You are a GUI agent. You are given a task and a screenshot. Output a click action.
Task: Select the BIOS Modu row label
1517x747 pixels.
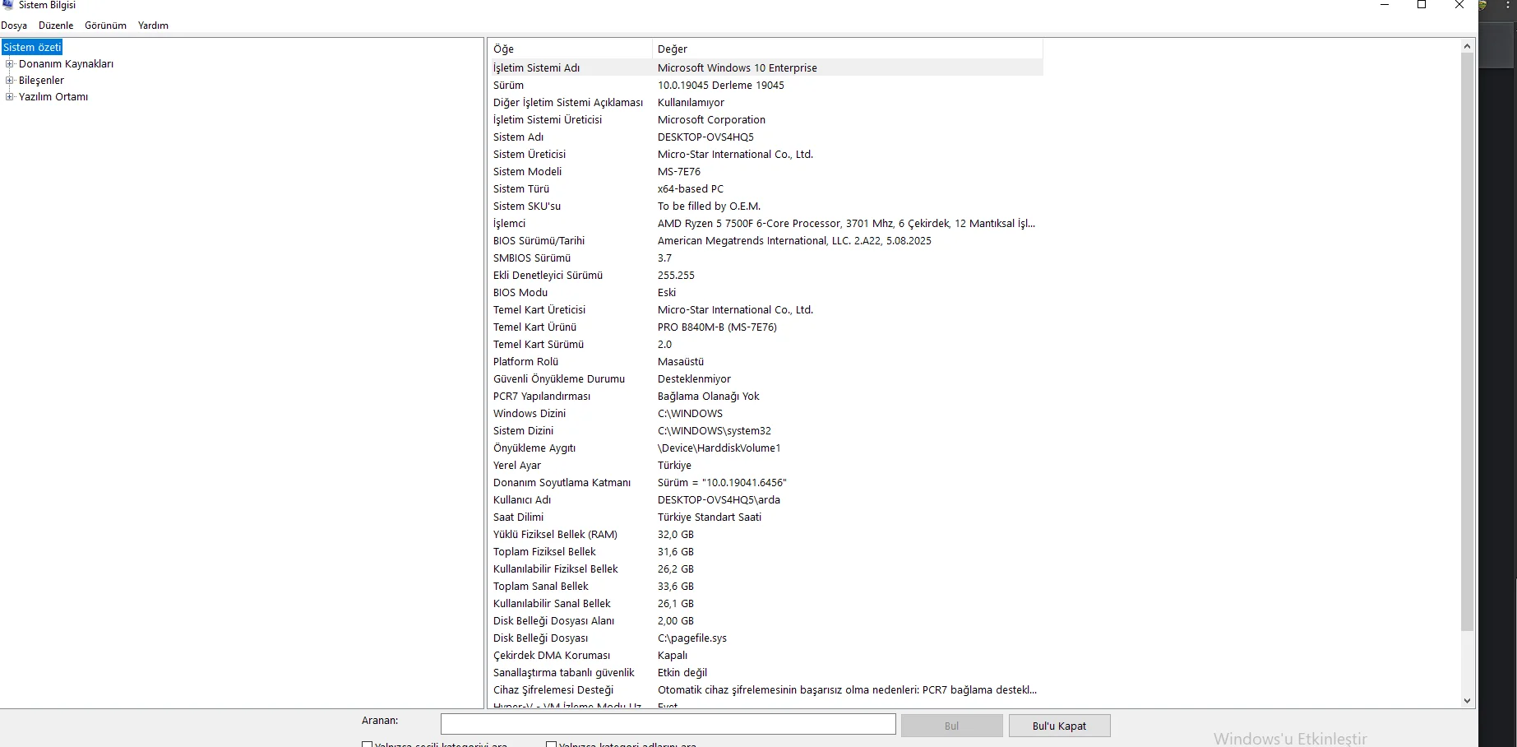520,292
